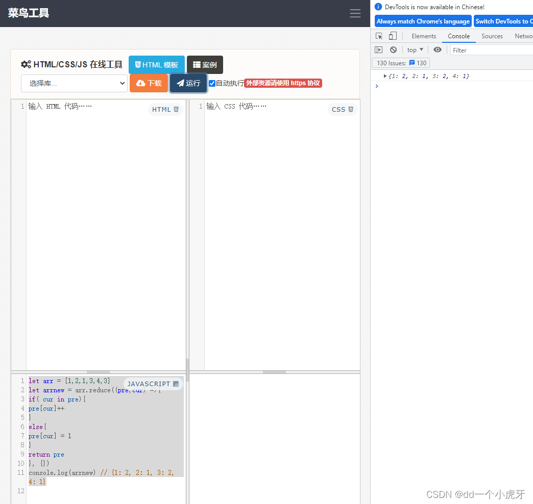Screen dimensions: 533x504
Task: Click the 'return pre' code line
Action: click(x=46, y=454)
